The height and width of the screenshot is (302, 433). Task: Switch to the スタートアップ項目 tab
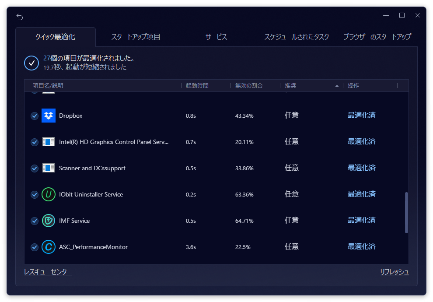[136, 37]
